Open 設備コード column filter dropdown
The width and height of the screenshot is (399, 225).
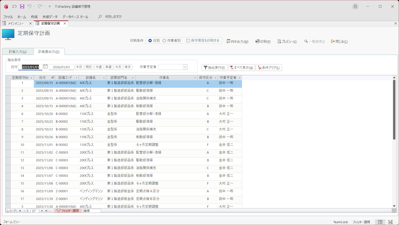pos(77,78)
